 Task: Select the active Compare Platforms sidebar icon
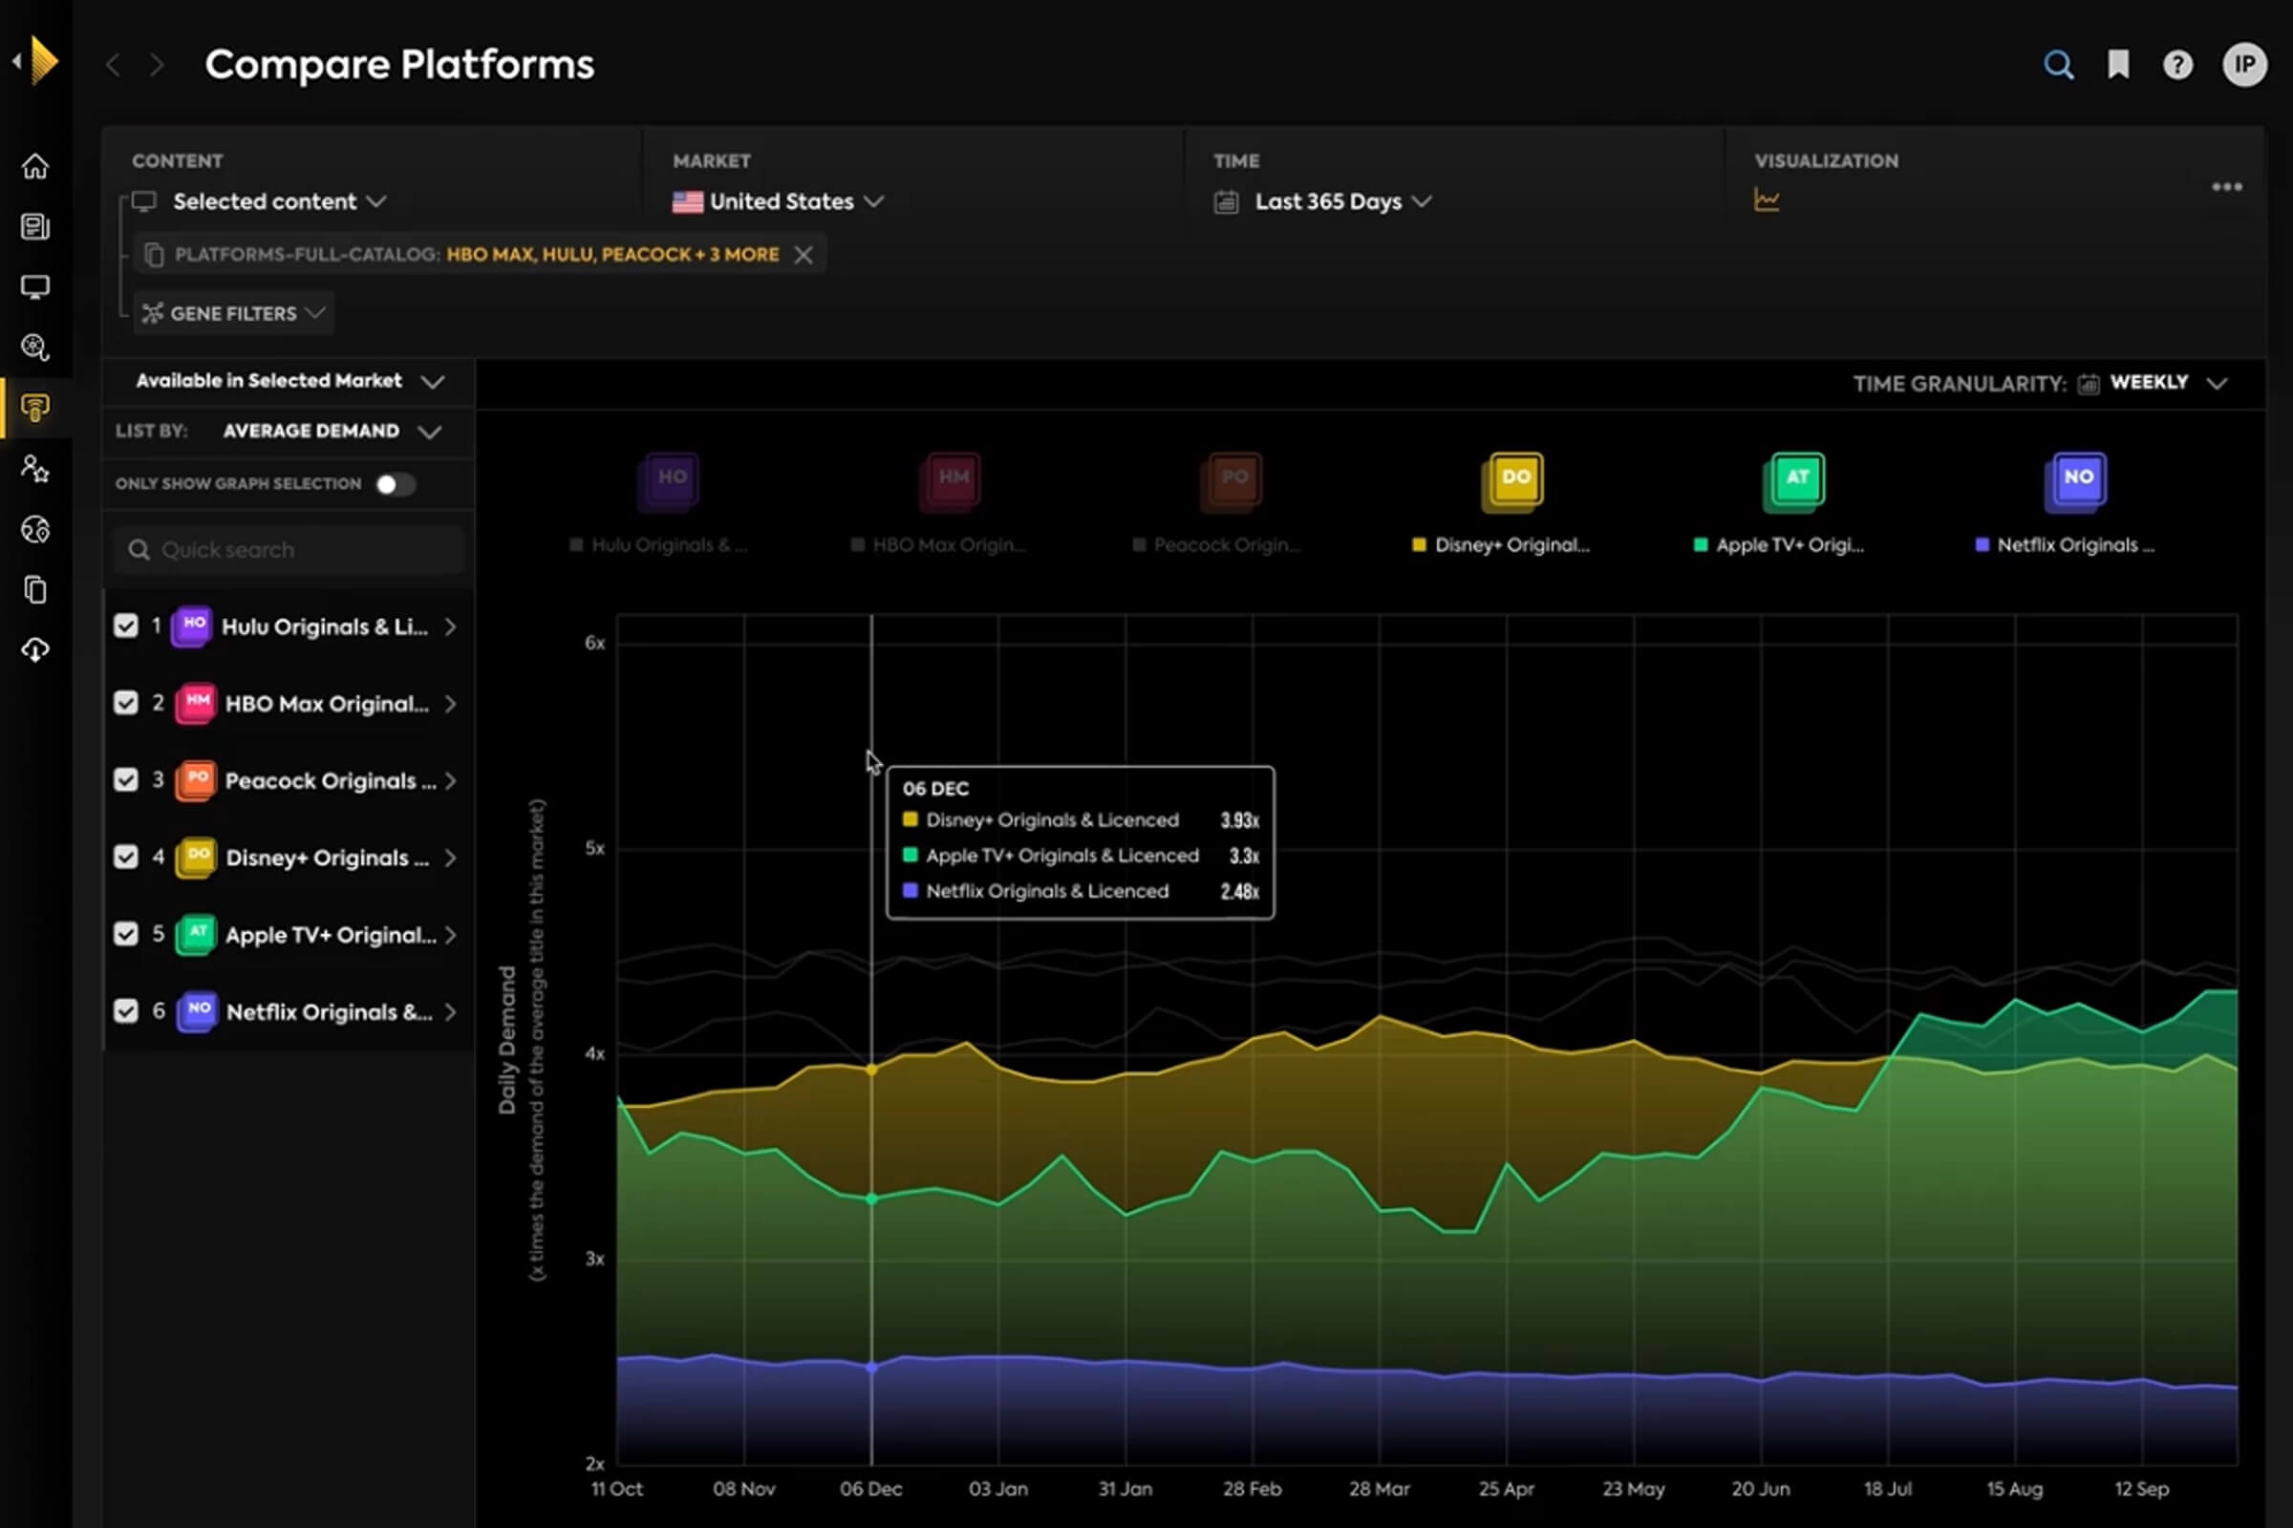click(35, 409)
